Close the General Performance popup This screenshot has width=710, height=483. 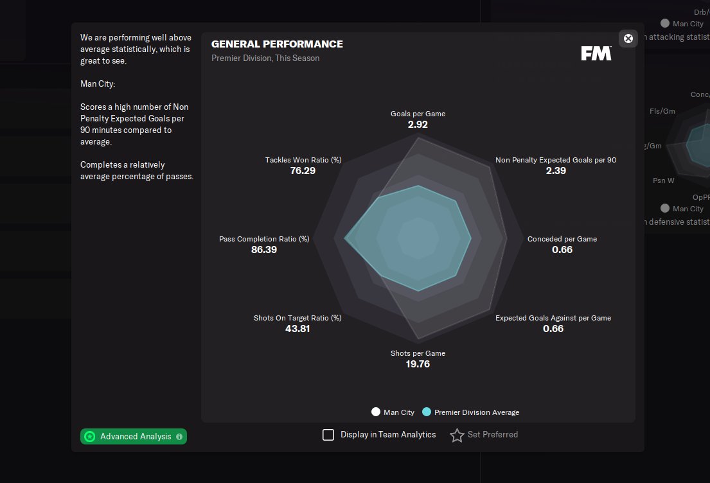(x=628, y=39)
